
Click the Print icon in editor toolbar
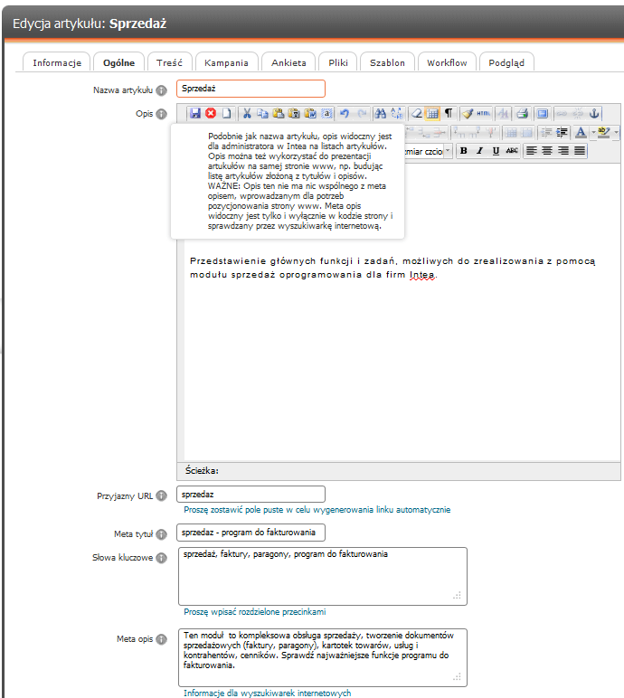524,113
